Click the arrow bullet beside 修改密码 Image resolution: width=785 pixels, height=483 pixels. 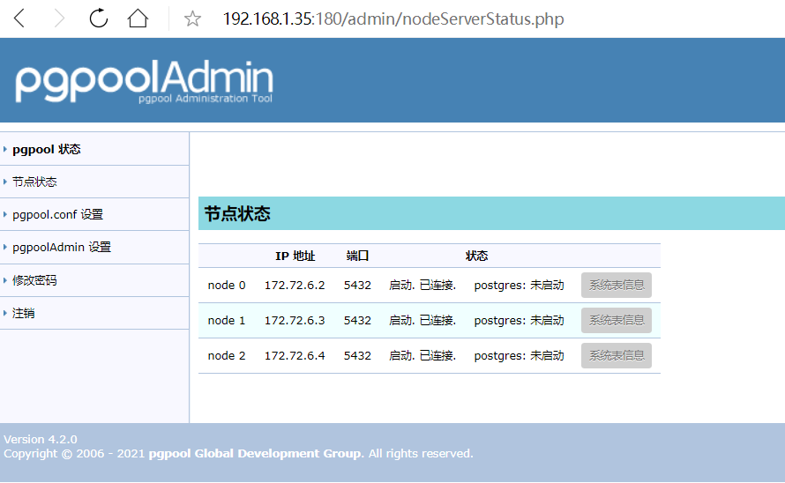[x=5, y=280]
